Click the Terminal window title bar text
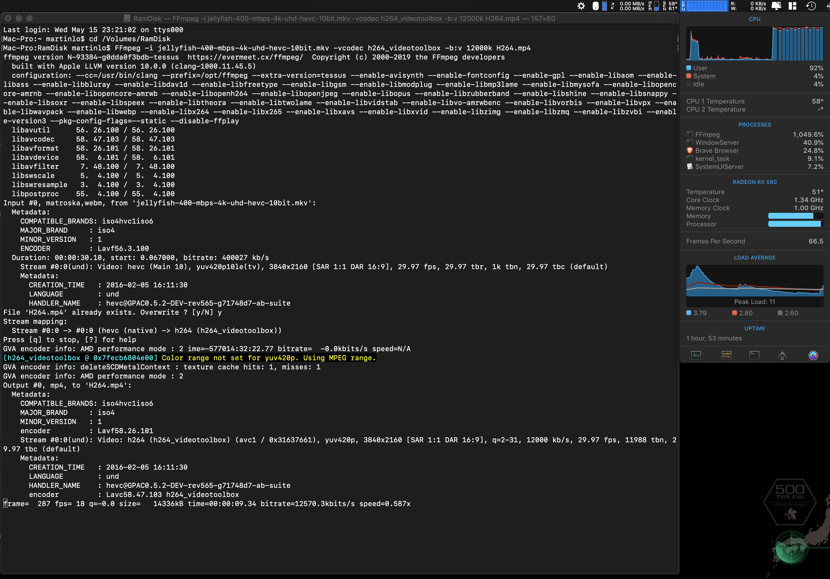 (344, 18)
